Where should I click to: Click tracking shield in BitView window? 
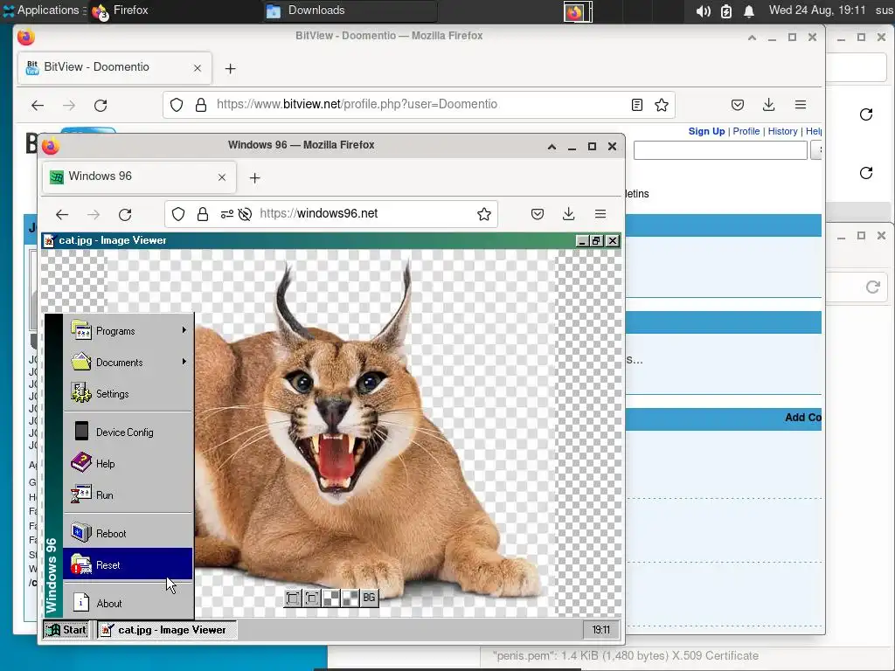click(x=177, y=105)
